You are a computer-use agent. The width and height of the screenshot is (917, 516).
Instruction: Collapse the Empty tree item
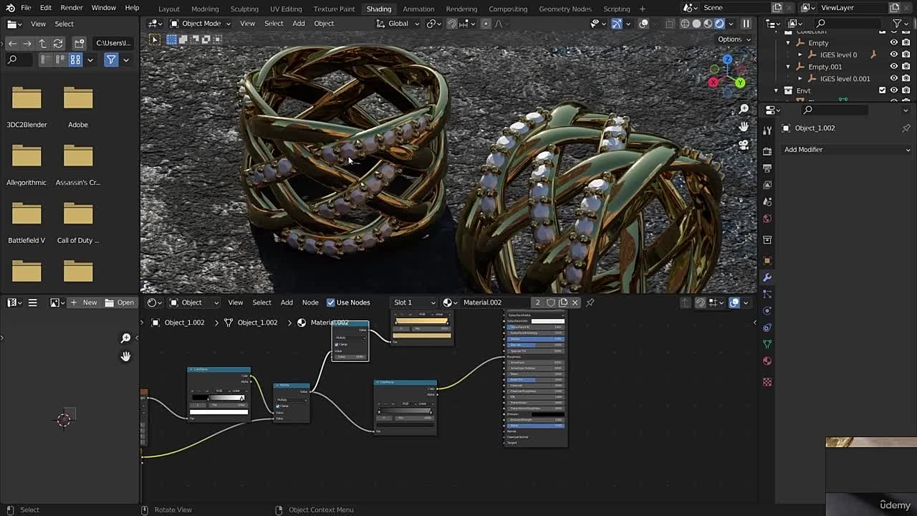click(788, 43)
